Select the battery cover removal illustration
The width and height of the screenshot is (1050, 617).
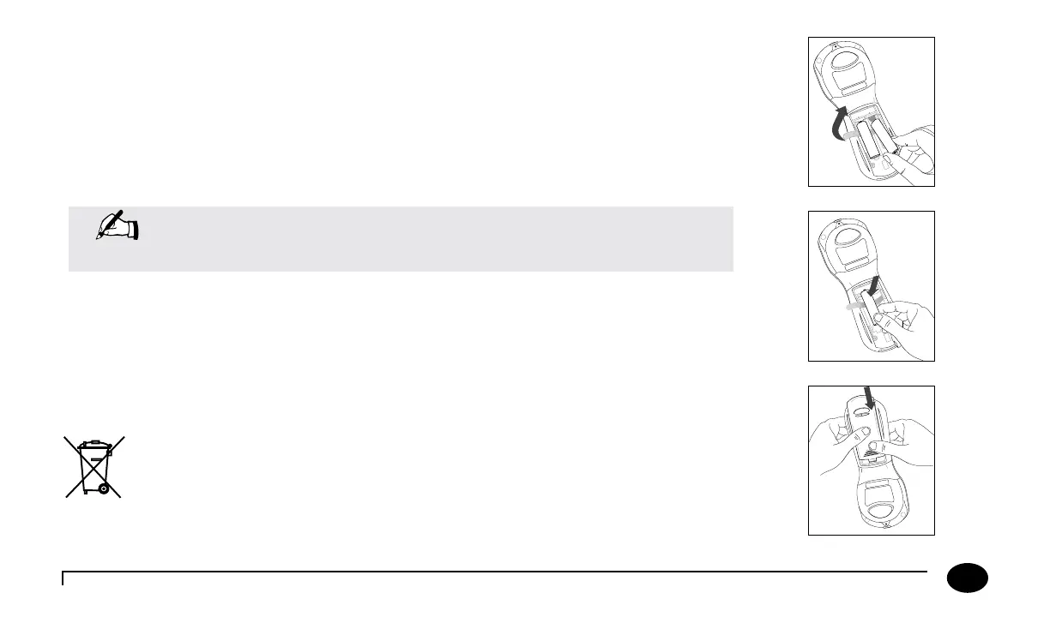(x=871, y=111)
